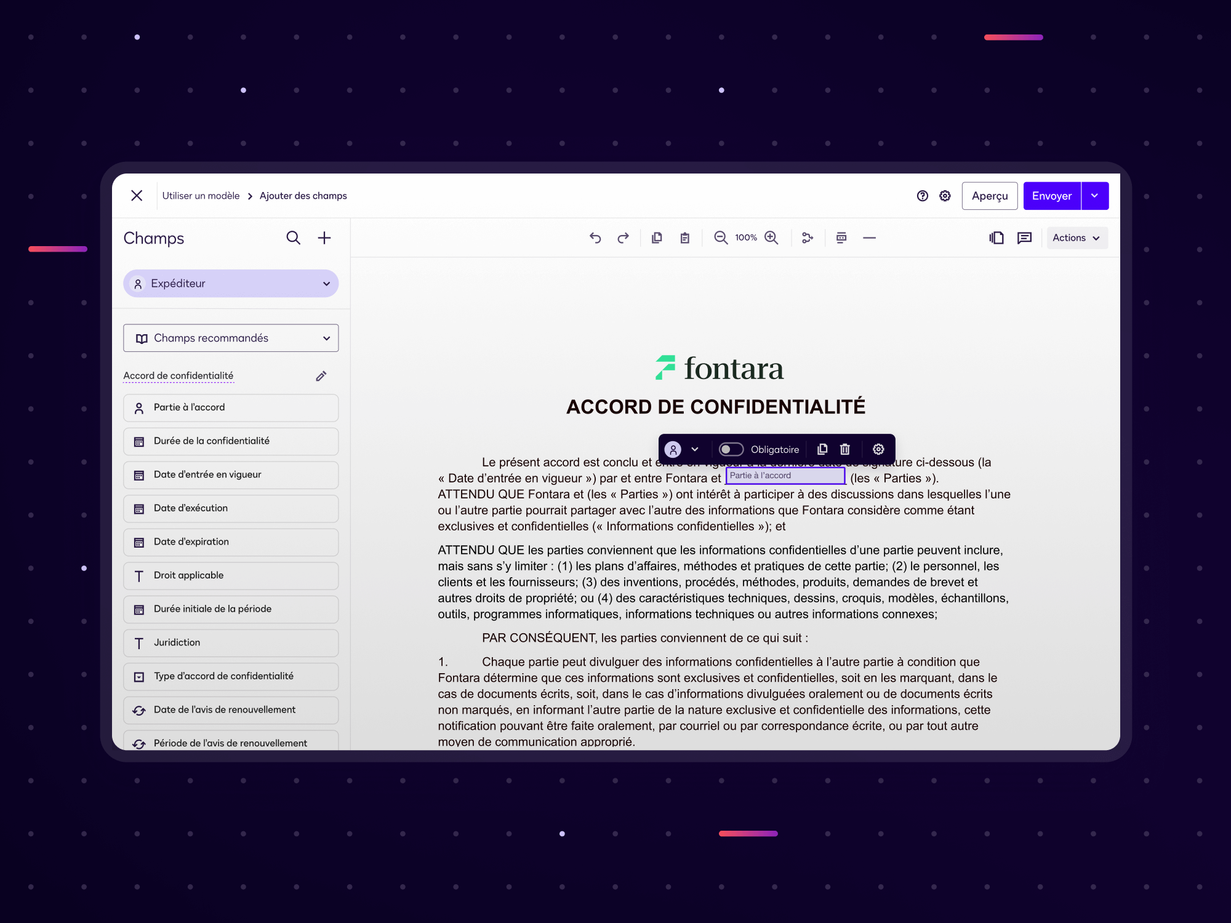Select the Ajouter des champs breadcrumb
Screen dimensions: 1231x923
[303, 196]
